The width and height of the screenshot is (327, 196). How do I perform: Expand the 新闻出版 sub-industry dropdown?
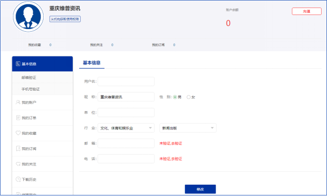[188, 128]
